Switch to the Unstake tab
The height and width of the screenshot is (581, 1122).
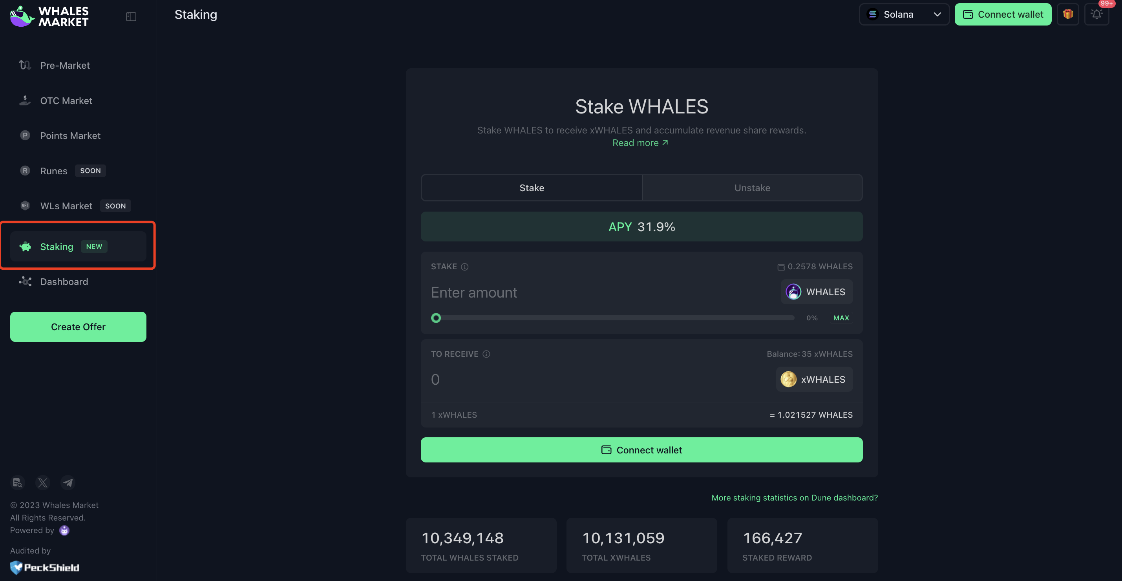click(x=752, y=188)
